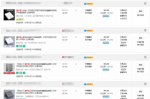Open 订单详情 of the ¥2.43 order
The image size is (150, 99).
123,66
